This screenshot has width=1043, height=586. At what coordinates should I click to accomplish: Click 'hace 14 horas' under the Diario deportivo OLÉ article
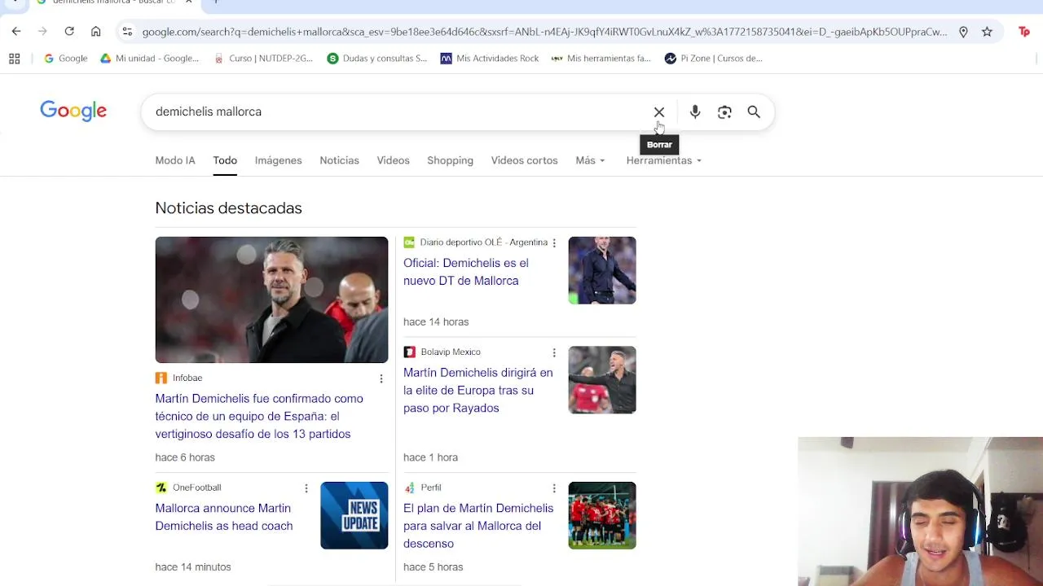436,322
